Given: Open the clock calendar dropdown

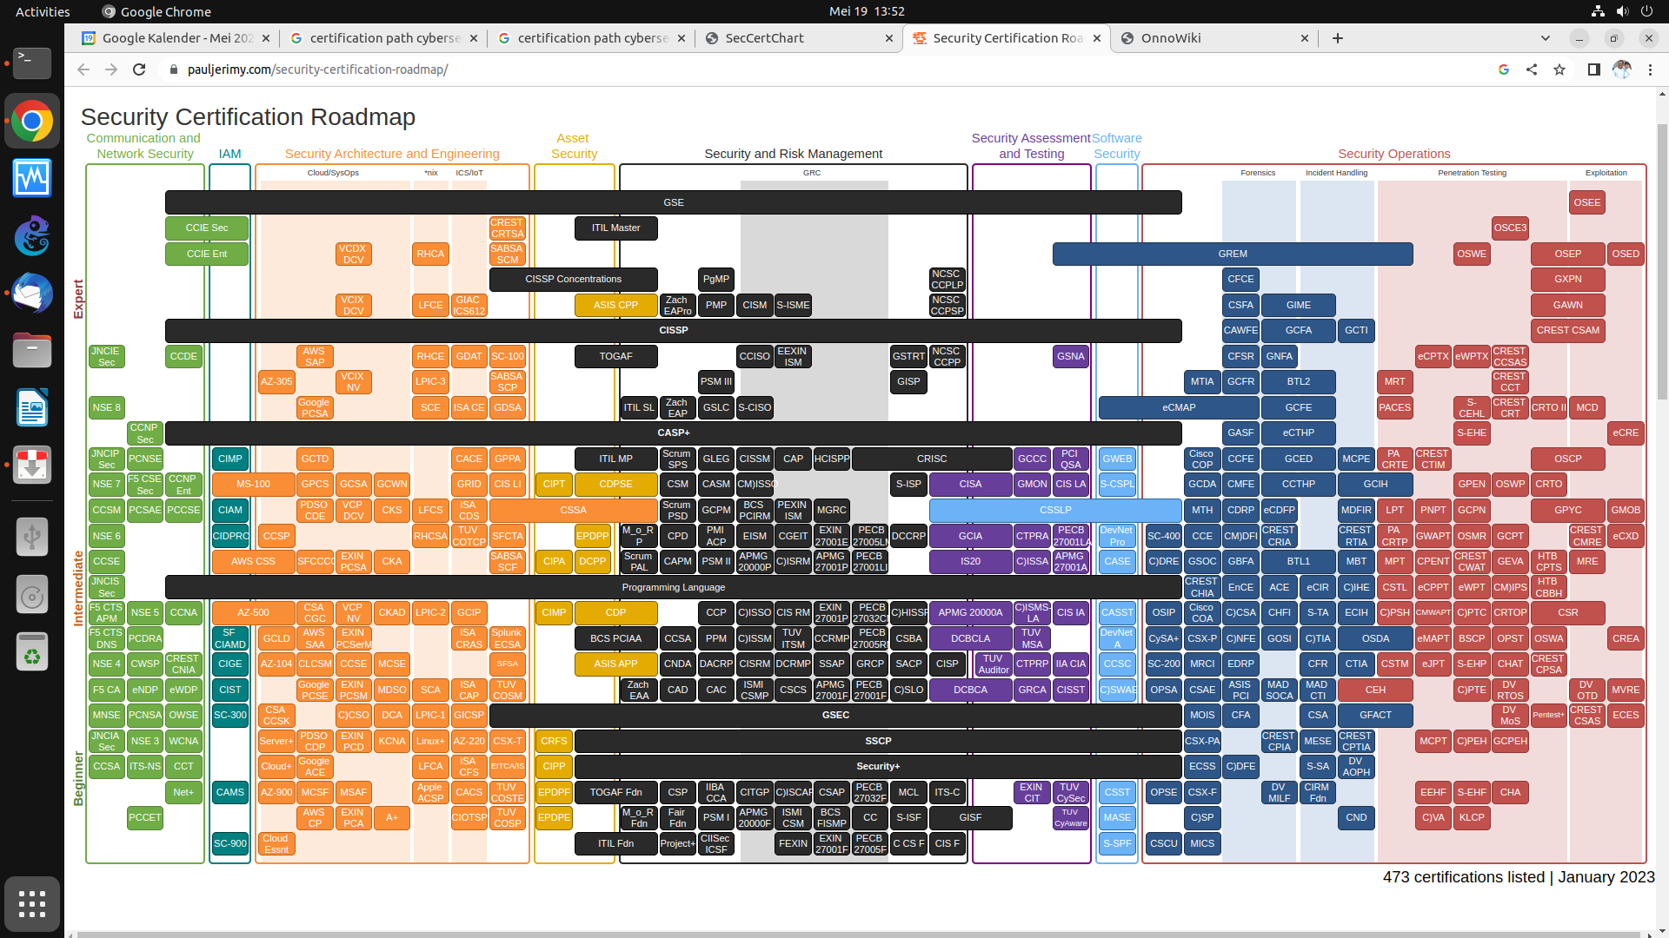Looking at the screenshot, I should point(866,11).
